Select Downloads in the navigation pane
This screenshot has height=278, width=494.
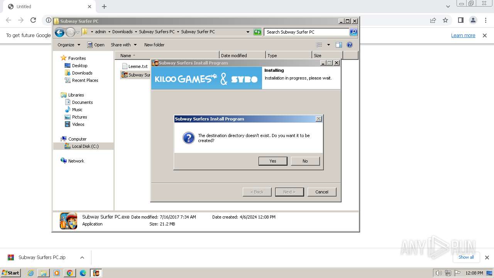(x=82, y=73)
